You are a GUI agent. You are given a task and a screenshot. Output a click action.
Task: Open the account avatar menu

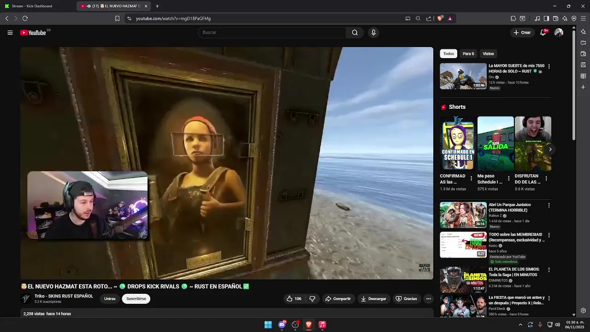(x=559, y=32)
